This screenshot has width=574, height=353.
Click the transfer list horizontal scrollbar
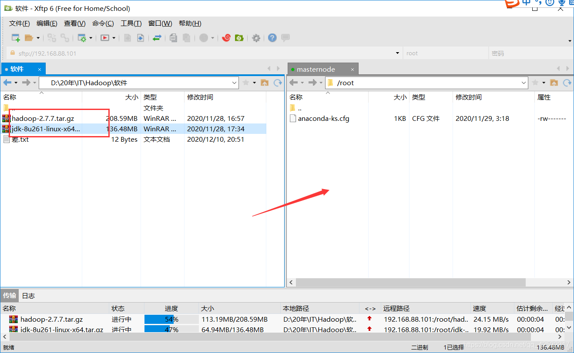click(270, 337)
